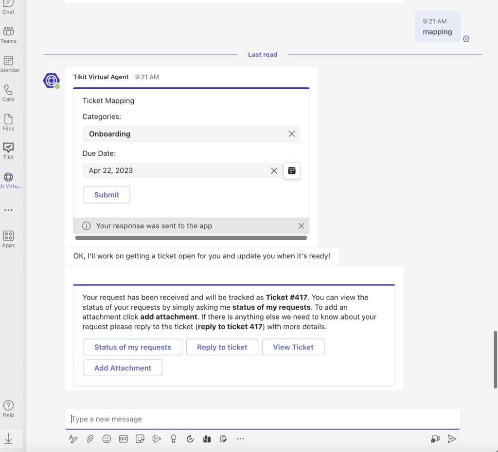Click the Due Date field Apr 22, 2023
498x452 pixels.
pyautogui.click(x=183, y=170)
